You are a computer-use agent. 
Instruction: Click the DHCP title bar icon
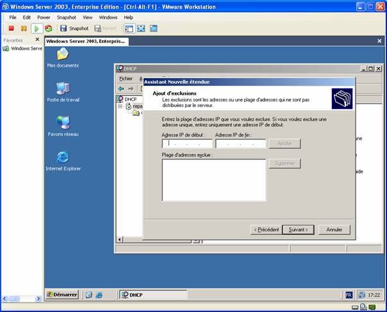coord(120,69)
